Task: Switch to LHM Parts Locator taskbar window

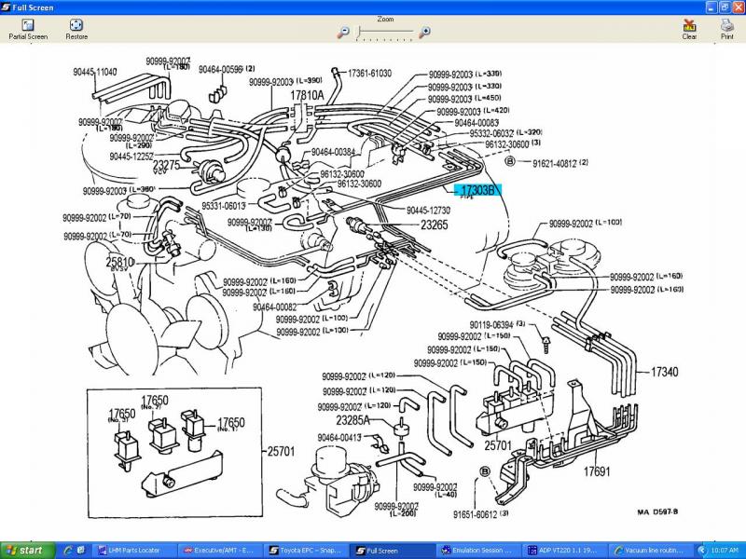Action: tap(130, 551)
